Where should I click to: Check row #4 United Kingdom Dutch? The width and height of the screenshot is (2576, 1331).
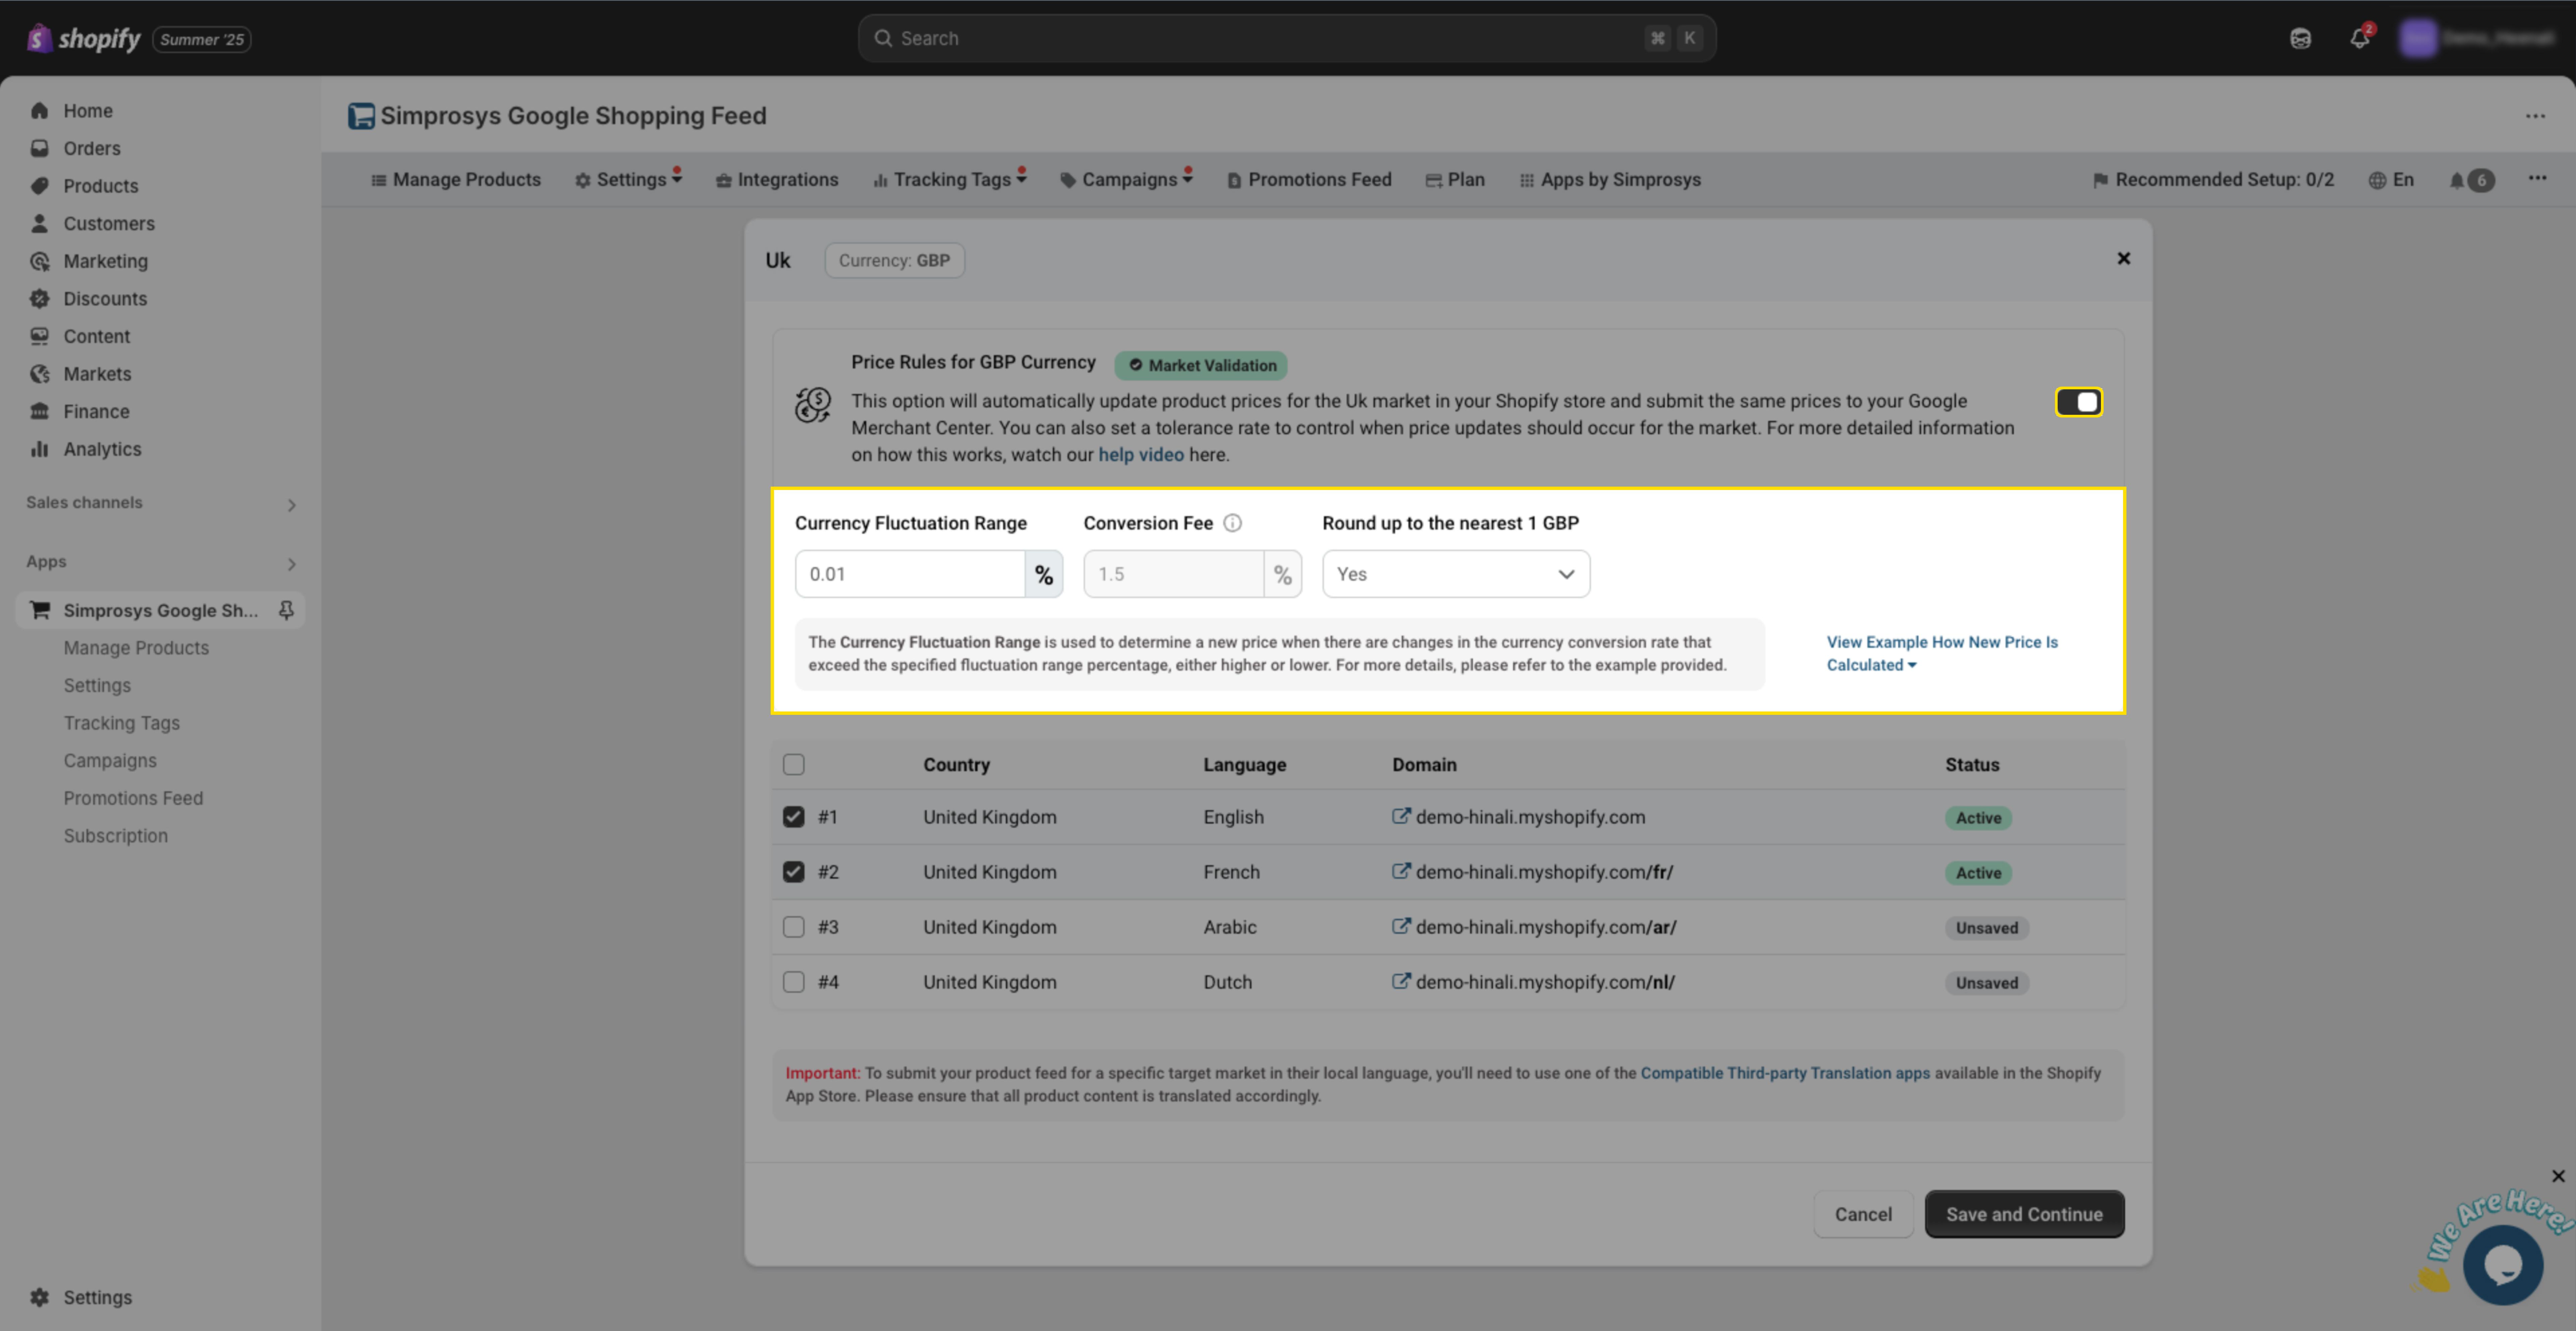[x=793, y=982]
